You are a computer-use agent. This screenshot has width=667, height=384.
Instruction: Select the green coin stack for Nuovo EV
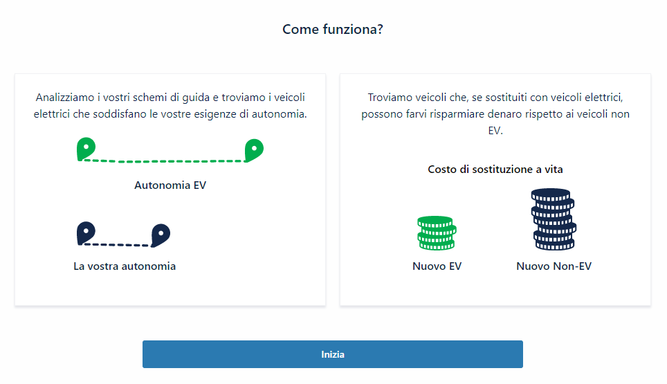[x=437, y=233]
